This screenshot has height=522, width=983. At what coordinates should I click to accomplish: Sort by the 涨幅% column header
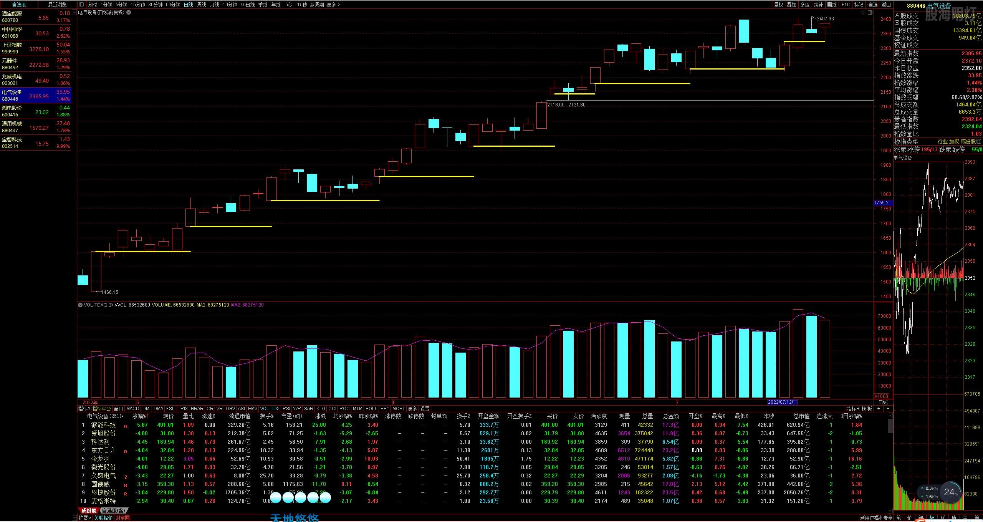pyautogui.click(x=139, y=416)
